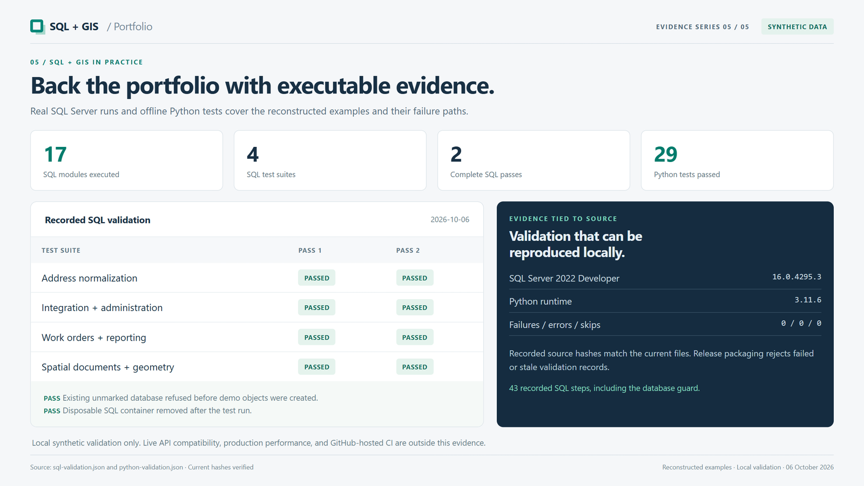This screenshot has width=864, height=486.
Task: Click the 'Source: sql-validation.json' footer text
Action: pyautogui.click(x=142, y=467)
